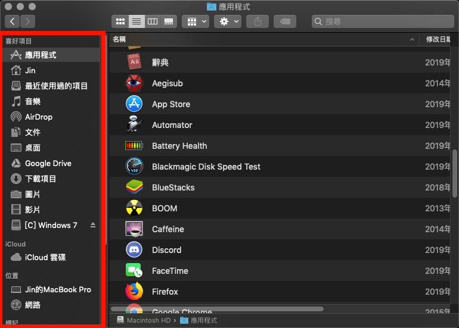Click the Aegisub app icon
459x328 pixels.
tap(134, 83)
